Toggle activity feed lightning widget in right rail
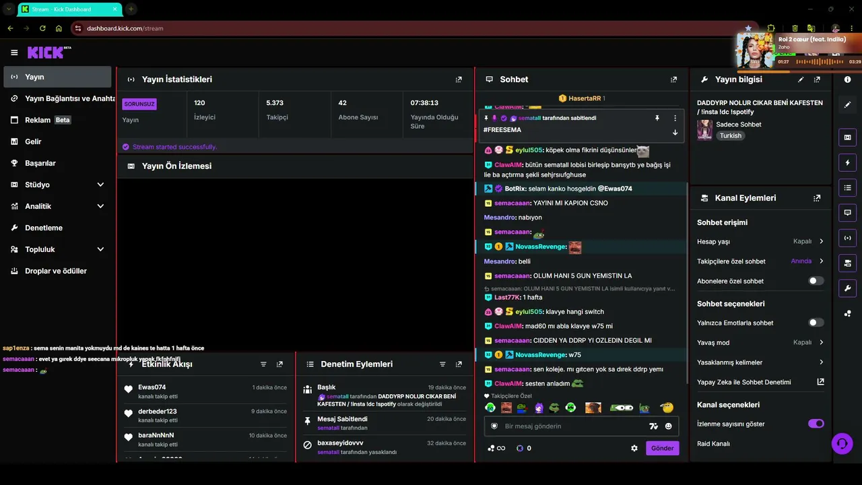 click(847, 162)
